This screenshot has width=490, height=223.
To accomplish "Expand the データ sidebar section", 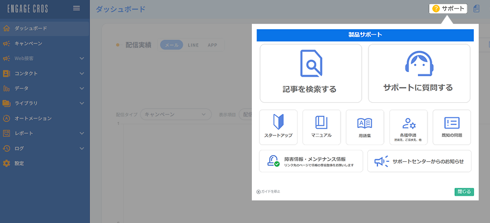I will 82,89.
